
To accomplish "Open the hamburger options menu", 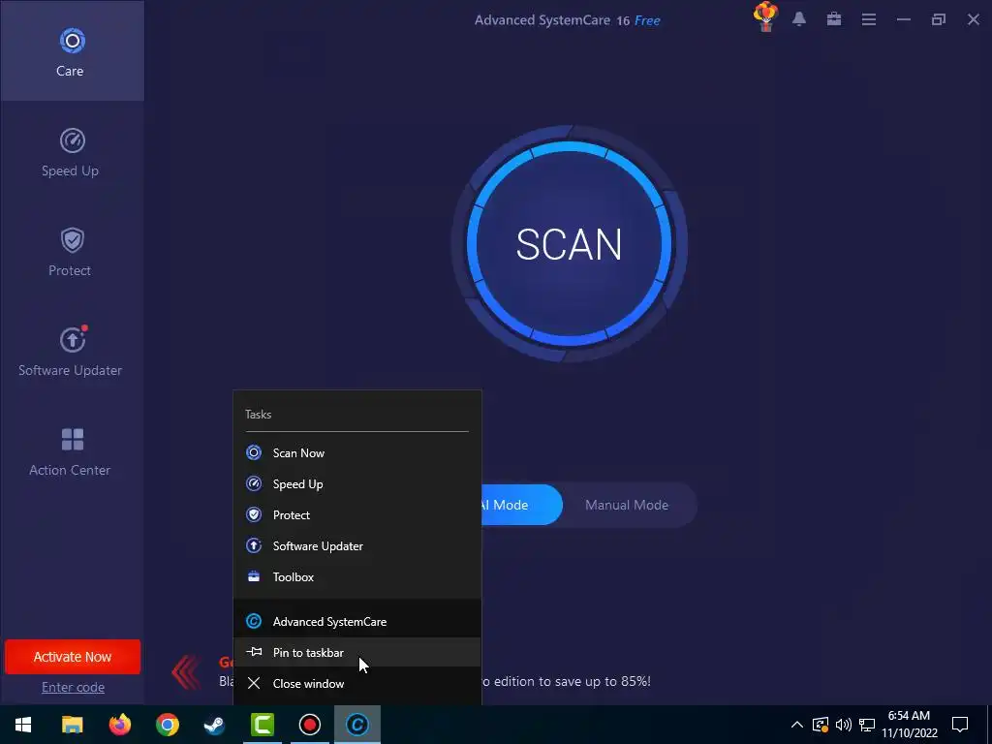I will (869, 19).
